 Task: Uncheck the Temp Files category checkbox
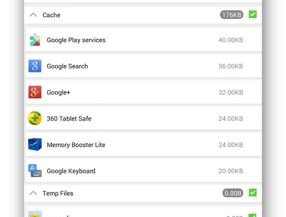pyautogui.click(x=253, y=193)
